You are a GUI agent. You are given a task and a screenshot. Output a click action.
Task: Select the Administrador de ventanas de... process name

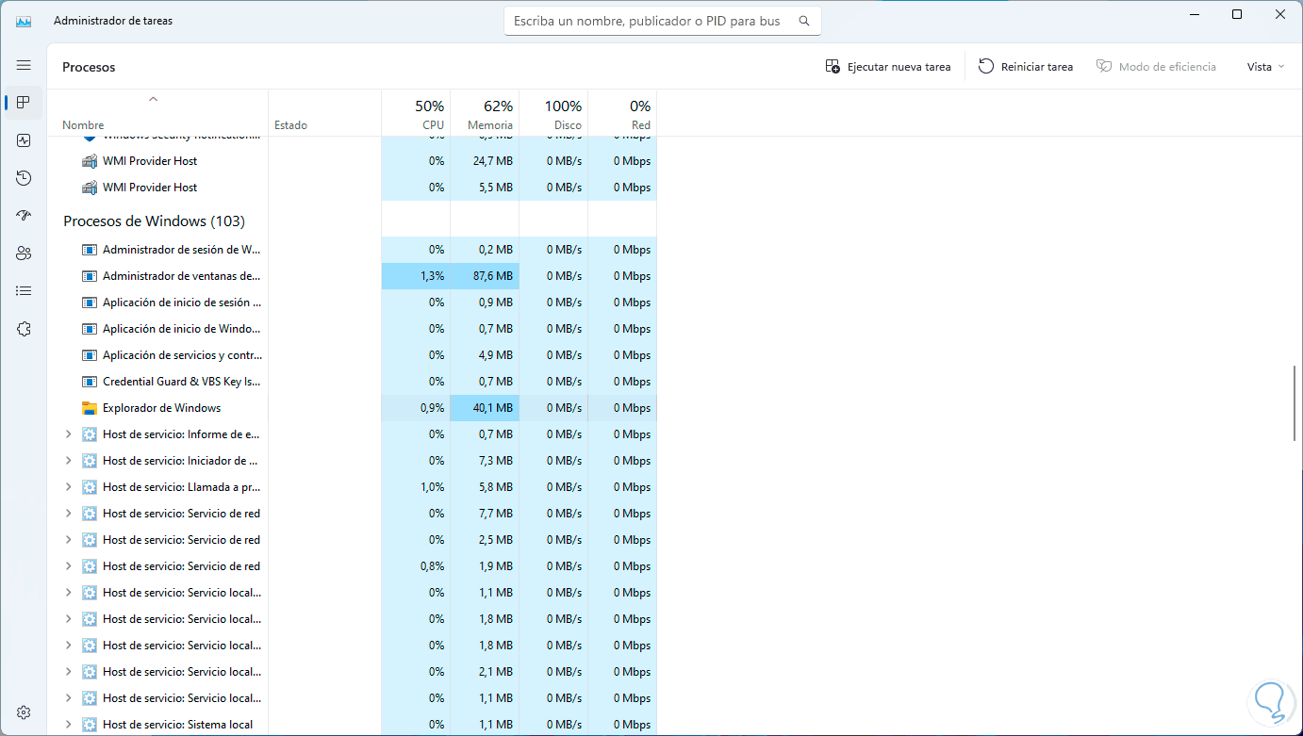(181, 276)
